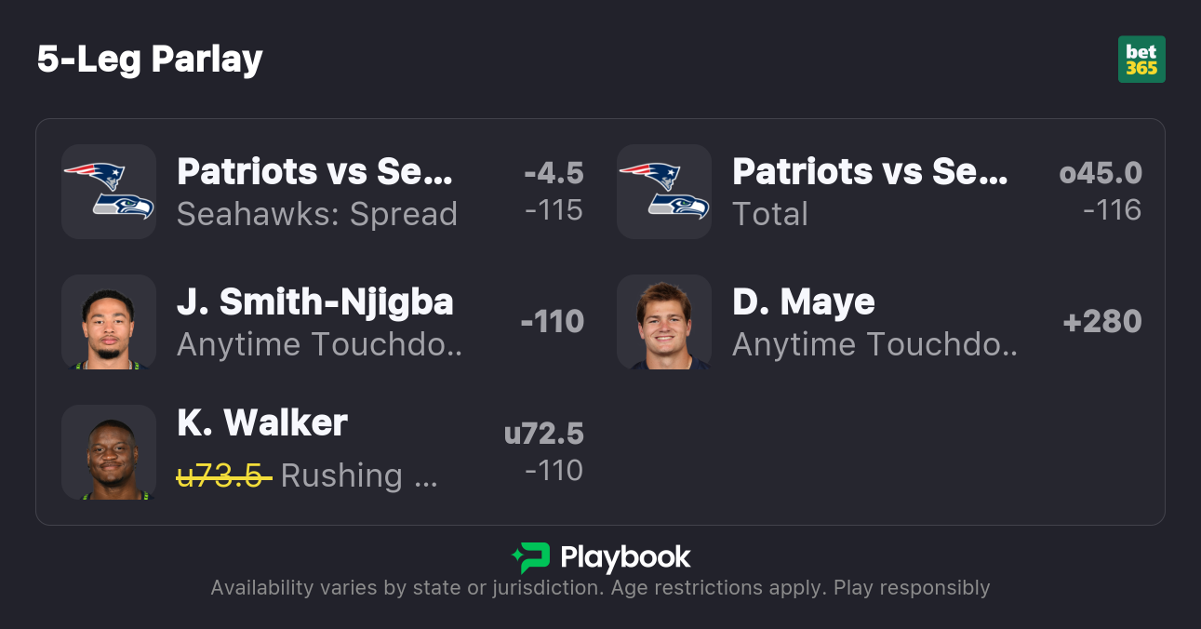
Task: Click the Playbook brand name text
Action: (x=625, y=557)
